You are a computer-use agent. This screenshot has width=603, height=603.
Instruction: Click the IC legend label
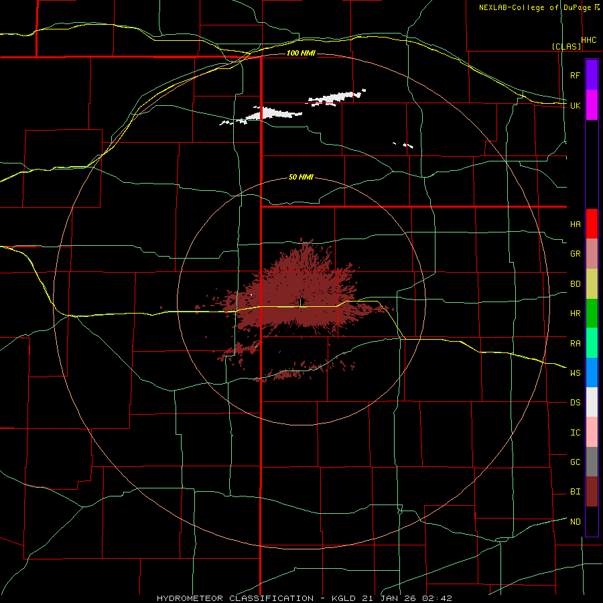pyautogui.click(x=575, y=433)
